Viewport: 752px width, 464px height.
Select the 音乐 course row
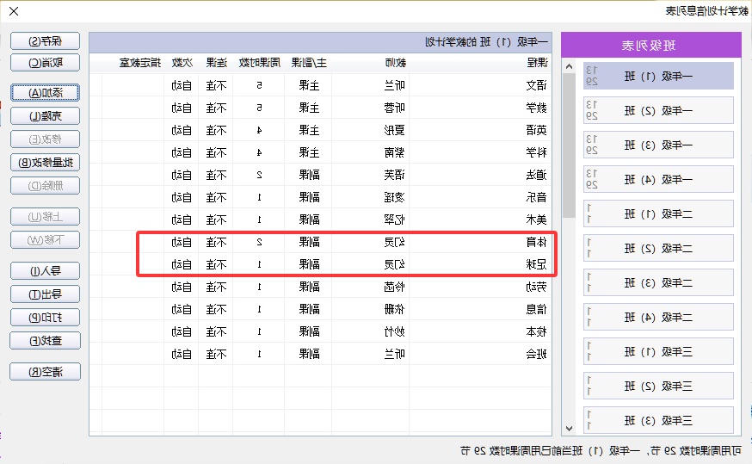320,197
